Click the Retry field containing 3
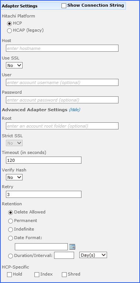Screen dimensions: 140x283 (x=44, y=194)
